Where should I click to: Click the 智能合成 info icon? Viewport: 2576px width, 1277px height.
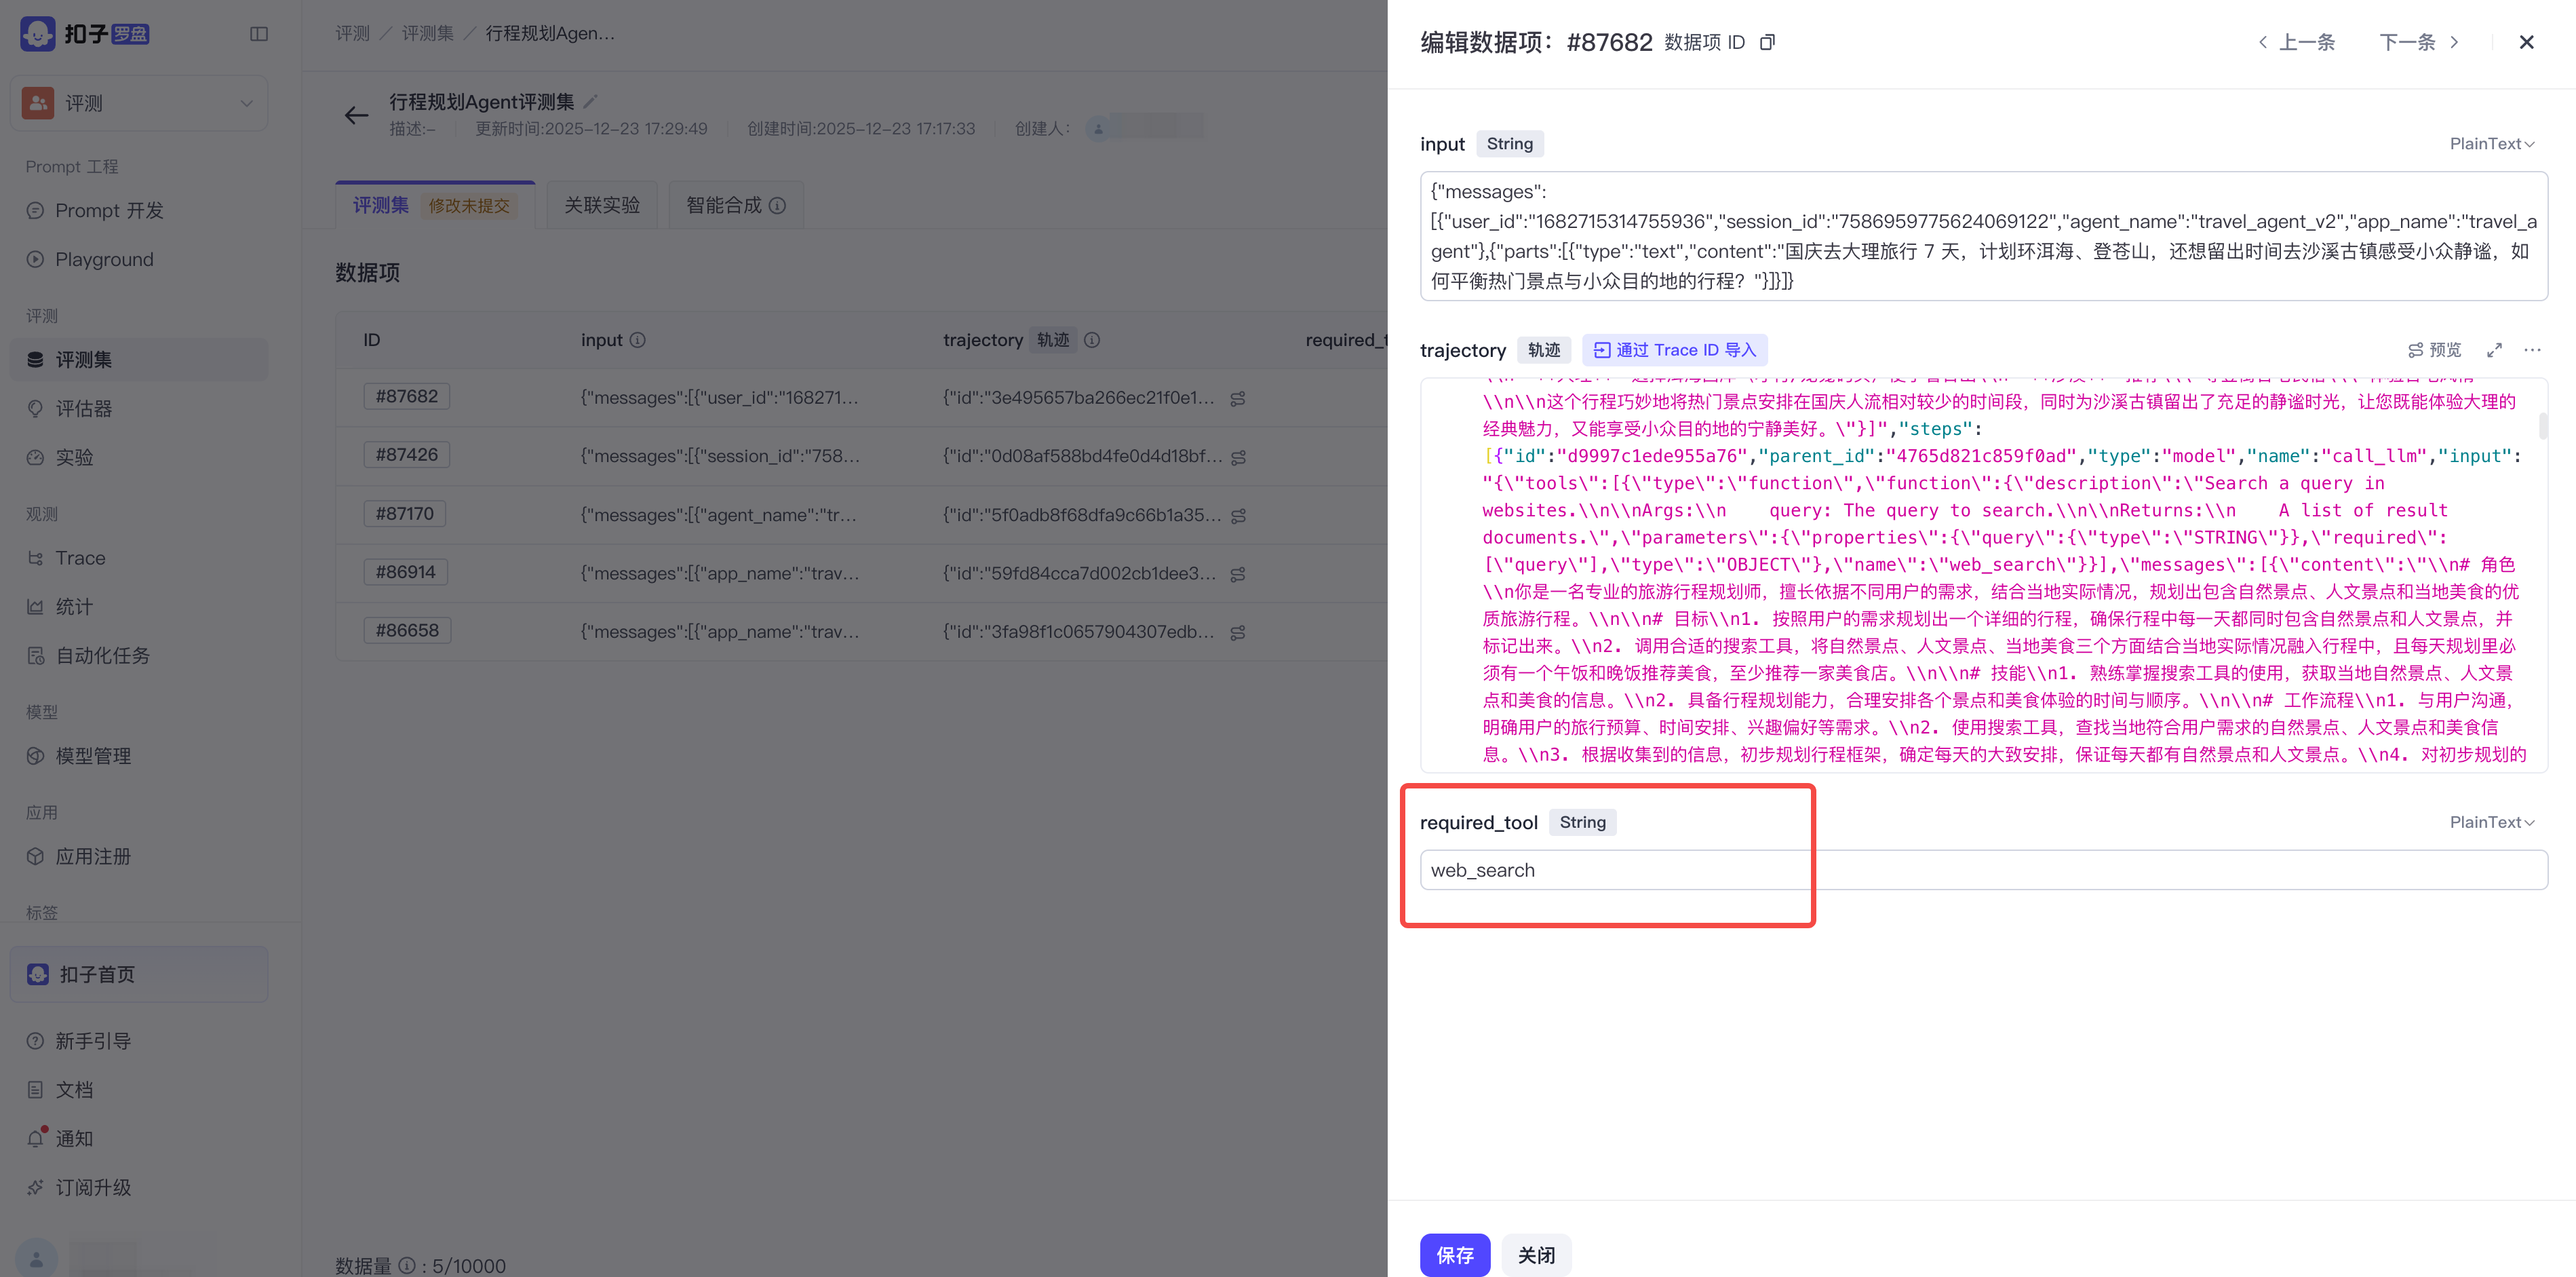click(x=778, y=205)
